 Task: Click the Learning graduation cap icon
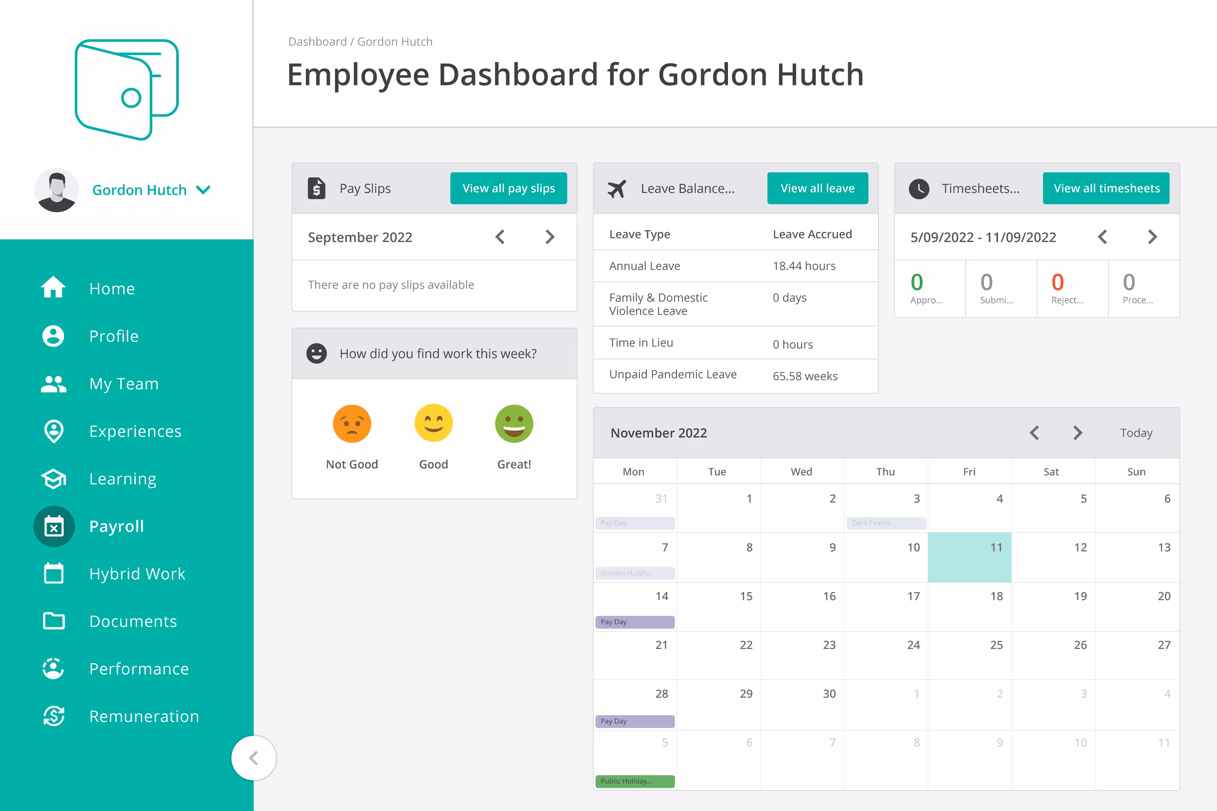pyautogui.click(x=53, y=478)
